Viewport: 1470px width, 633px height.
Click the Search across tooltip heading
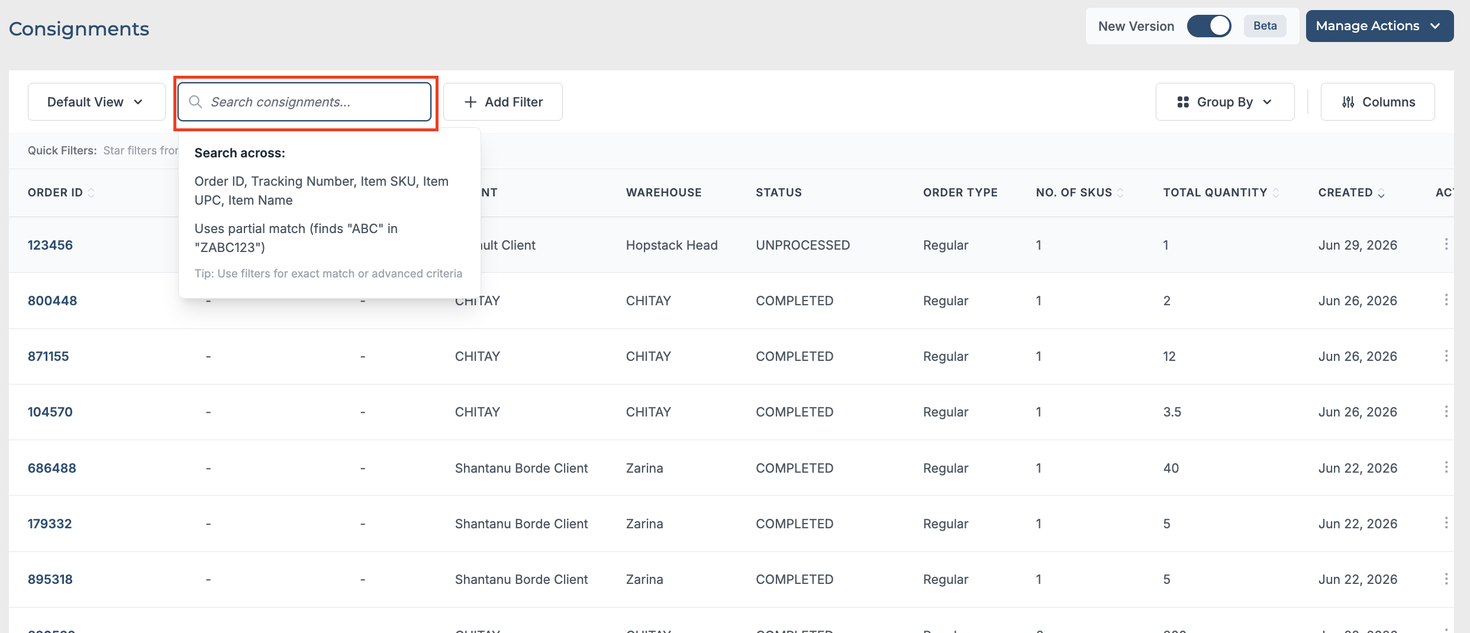(x=240, y=153)
